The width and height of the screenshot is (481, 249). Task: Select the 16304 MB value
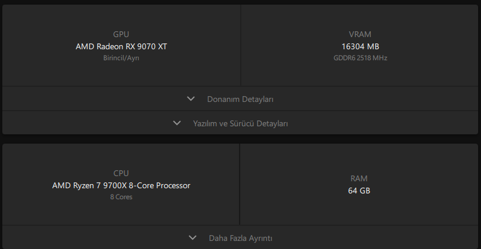[x=360, y=46]
